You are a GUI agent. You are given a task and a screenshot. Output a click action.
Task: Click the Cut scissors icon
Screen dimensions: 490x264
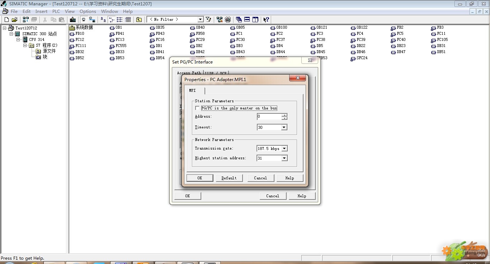coord(45,20)
